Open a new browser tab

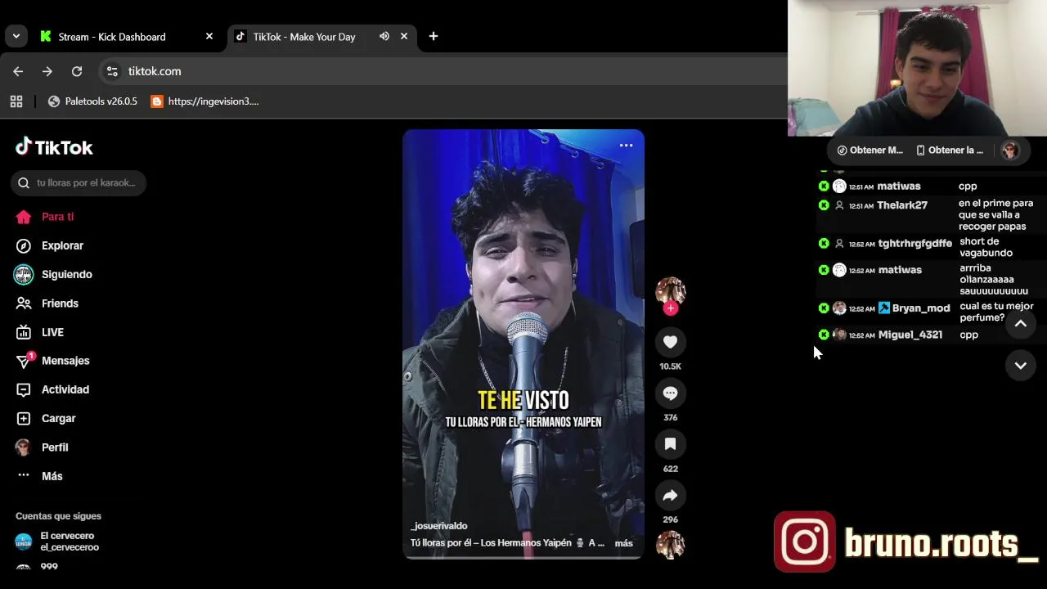click(434, 36)
